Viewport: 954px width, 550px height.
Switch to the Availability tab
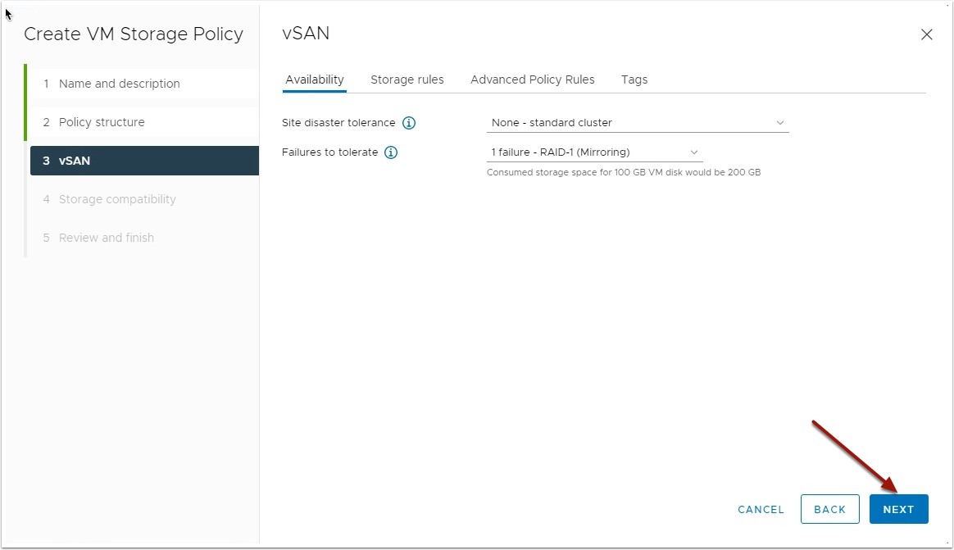[315, 80]
